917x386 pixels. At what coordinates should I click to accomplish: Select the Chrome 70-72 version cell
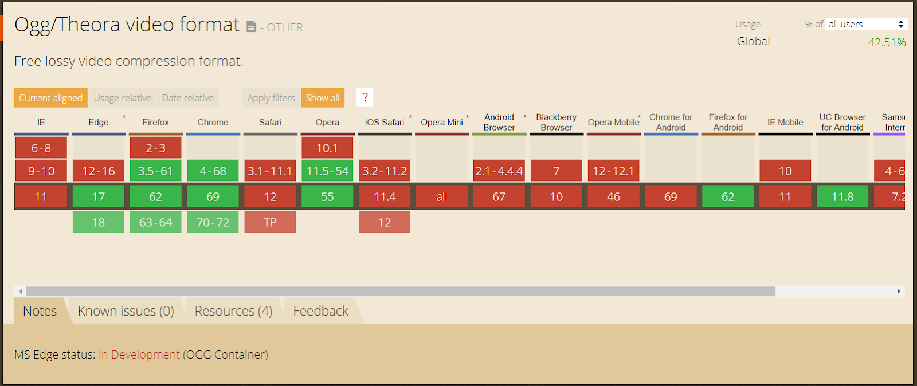pos(213,222)
